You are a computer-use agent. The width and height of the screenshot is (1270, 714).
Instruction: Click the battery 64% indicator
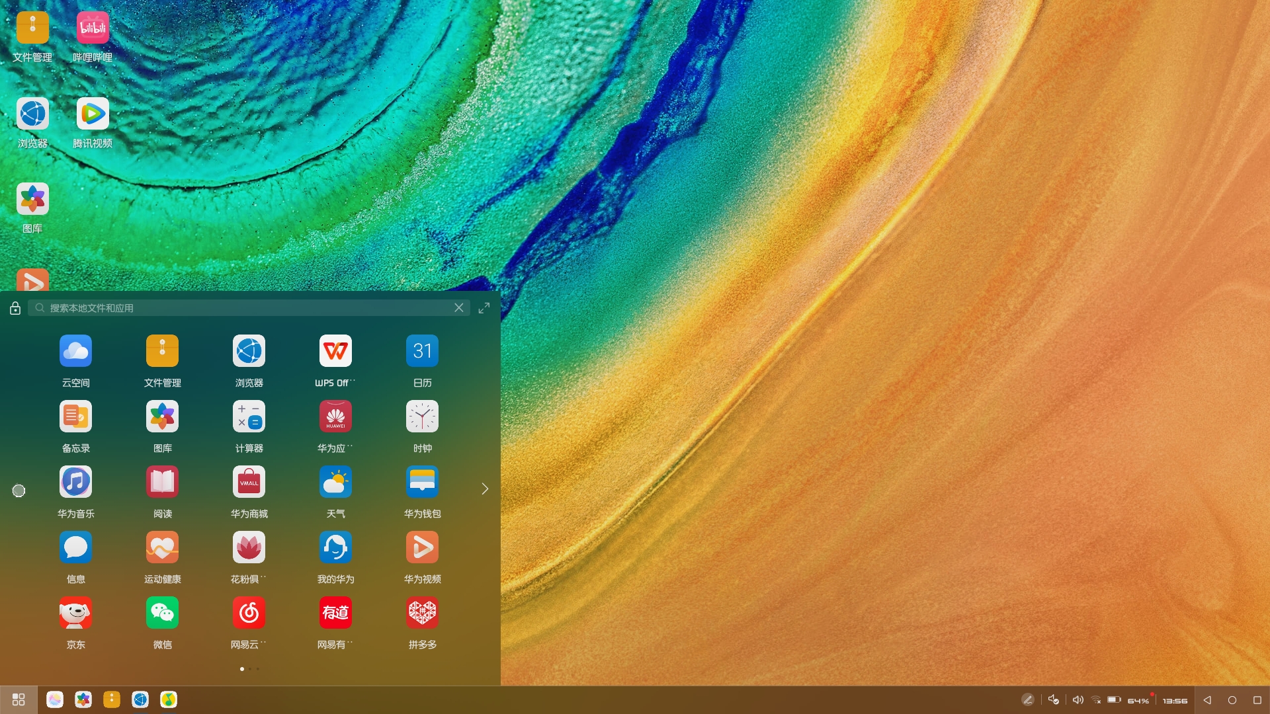(x=1130, y=700)
